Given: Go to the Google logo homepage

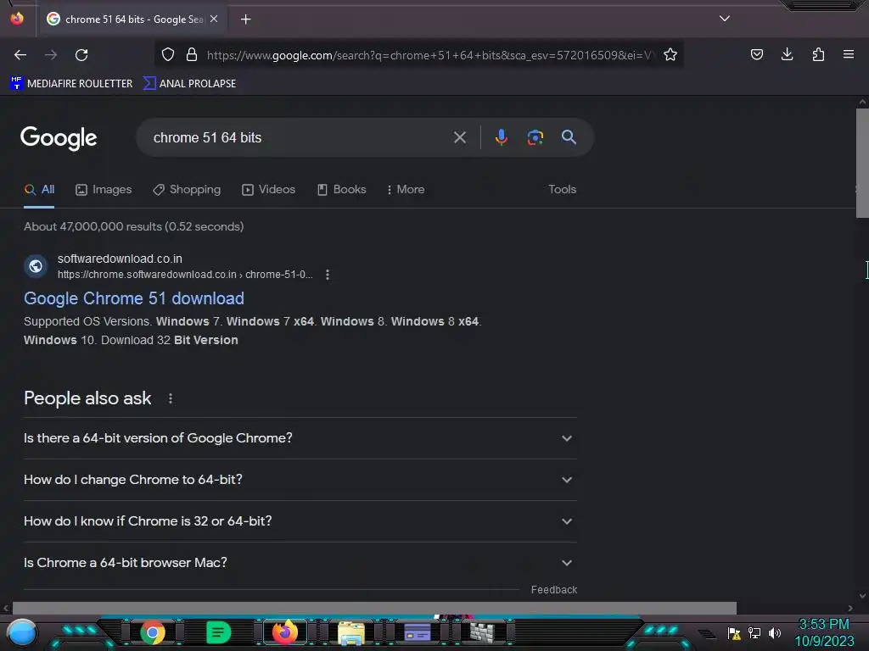Looking at the screenshot, I should (59, 138).
